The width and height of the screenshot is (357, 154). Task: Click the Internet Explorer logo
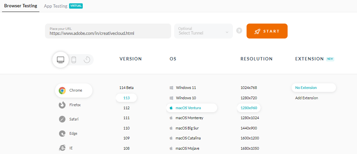click(62, 148)
